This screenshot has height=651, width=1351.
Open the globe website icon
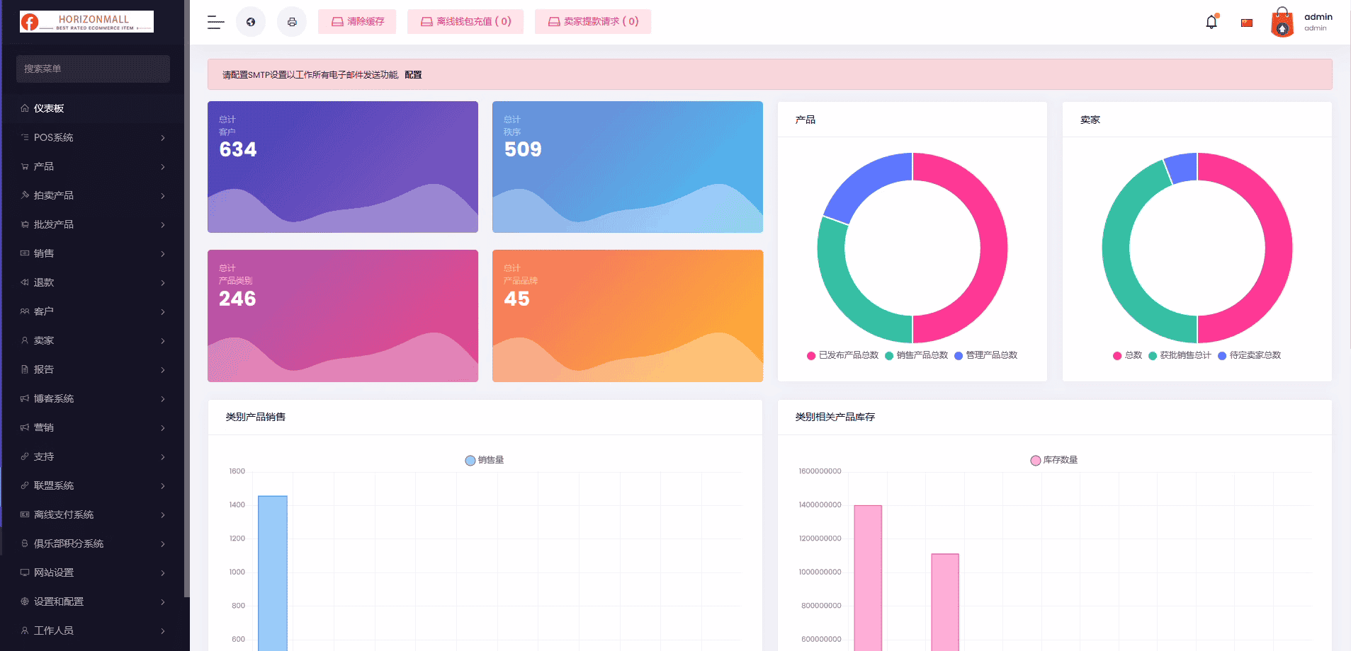pos(251,22)
